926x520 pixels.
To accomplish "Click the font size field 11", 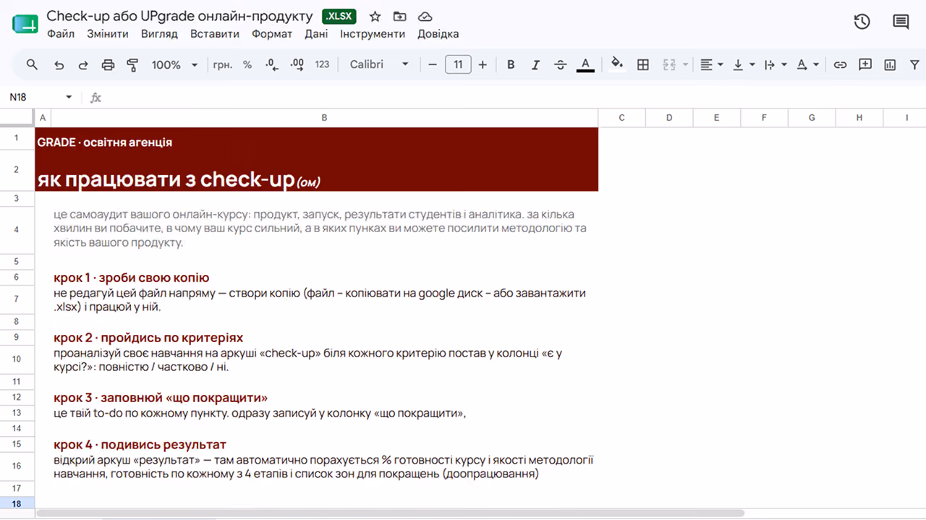I will pos(458,64).
